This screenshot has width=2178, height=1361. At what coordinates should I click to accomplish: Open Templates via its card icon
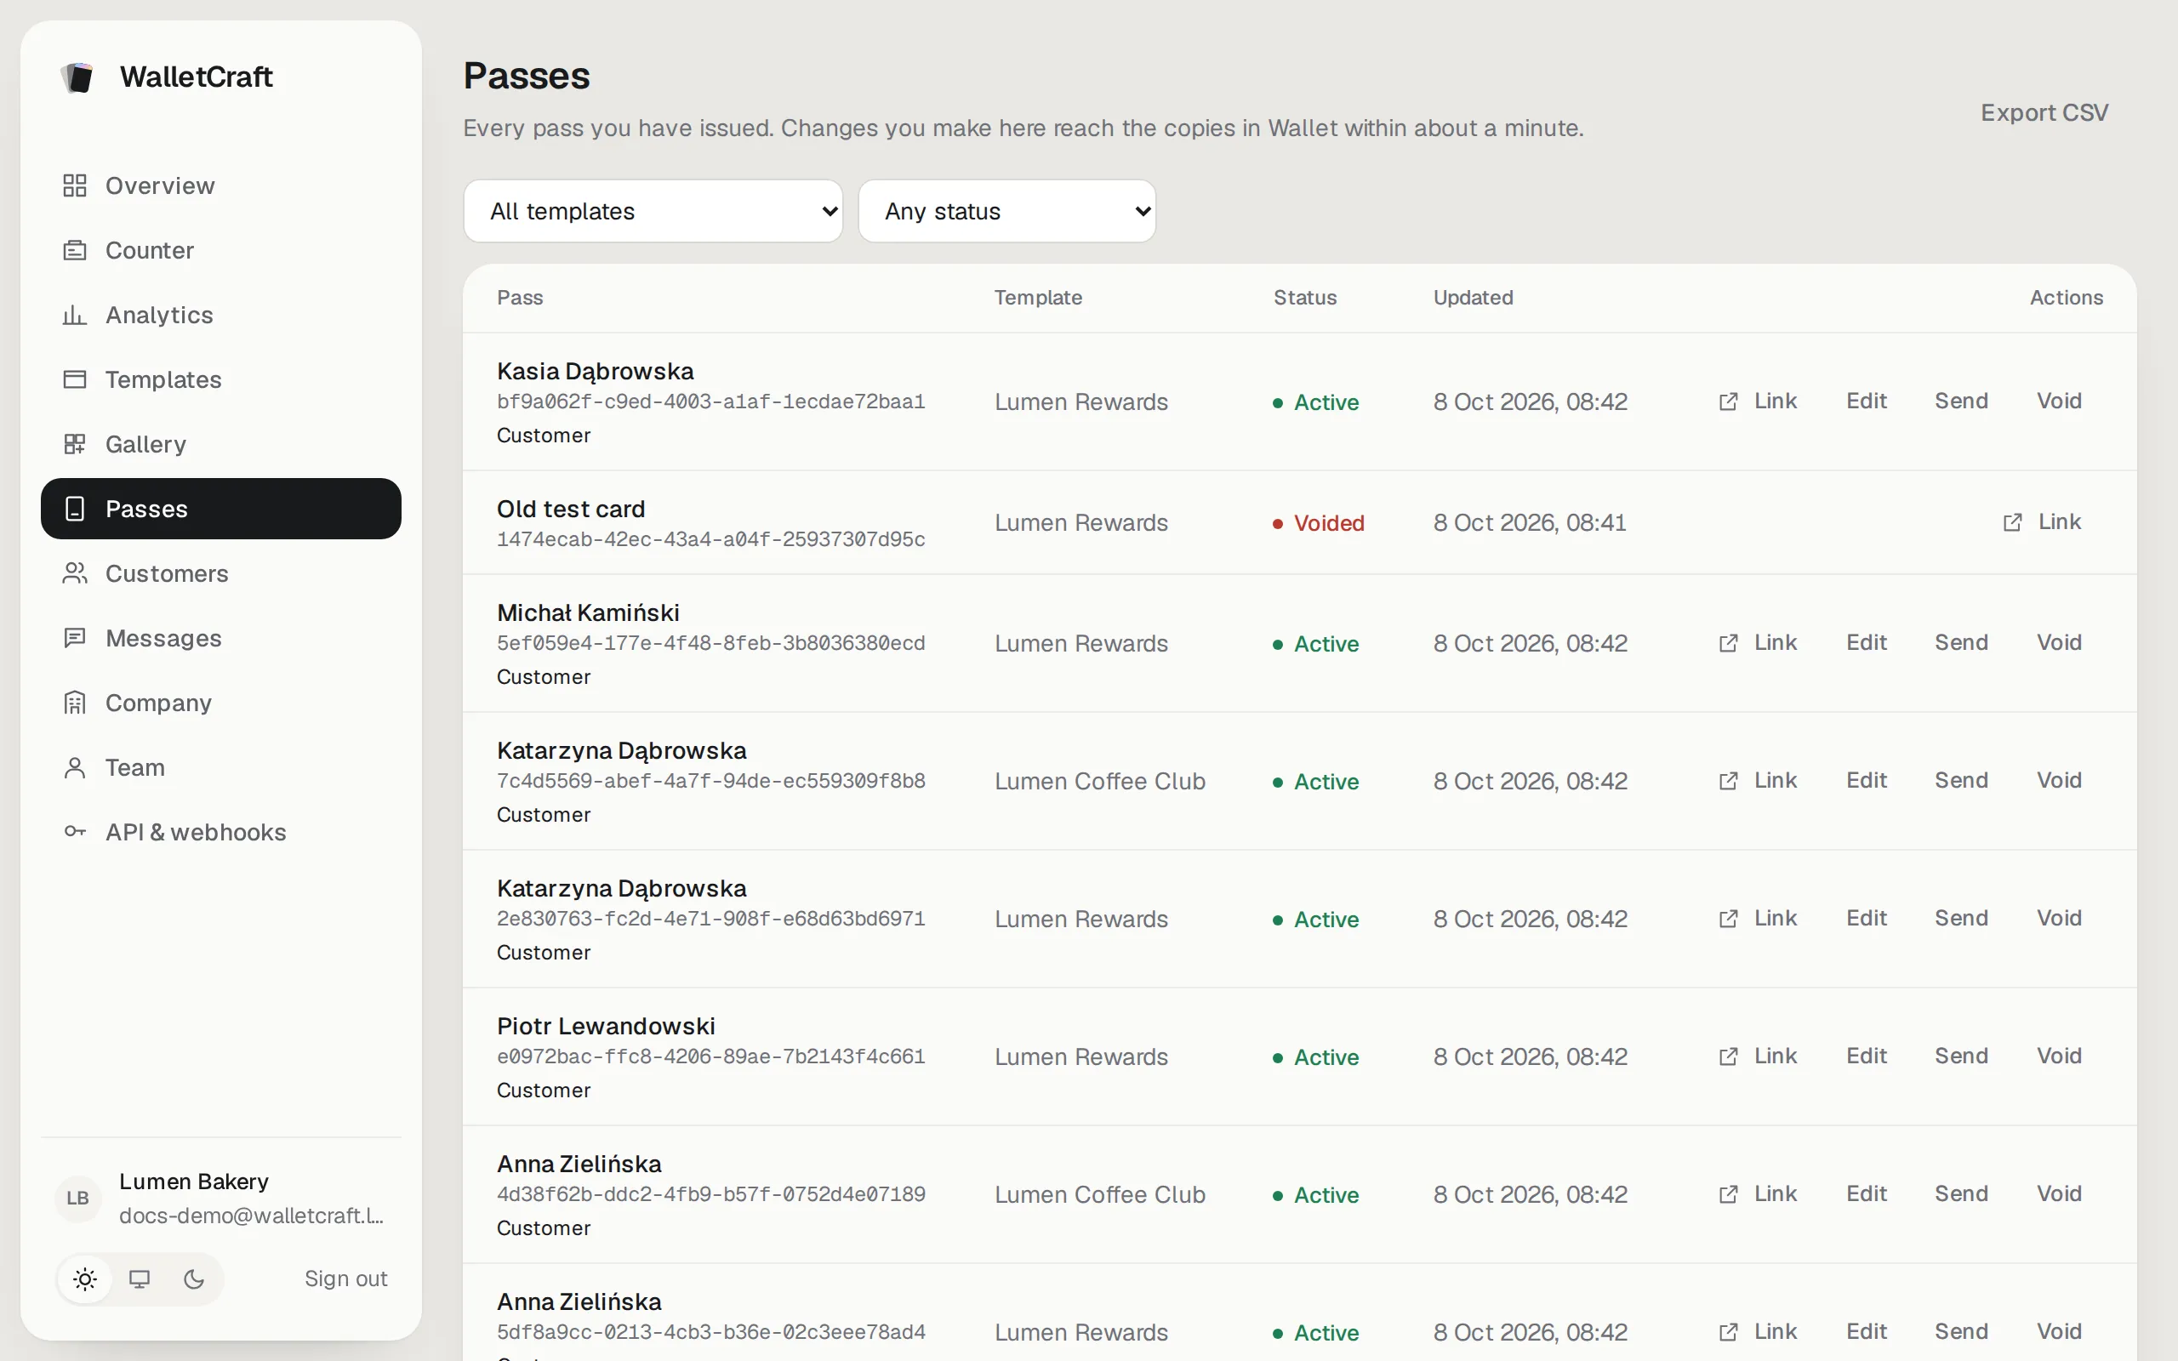(75, 379)
